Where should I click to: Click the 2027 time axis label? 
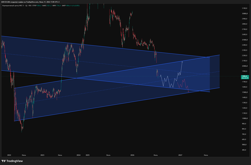[x=180, y=155]
